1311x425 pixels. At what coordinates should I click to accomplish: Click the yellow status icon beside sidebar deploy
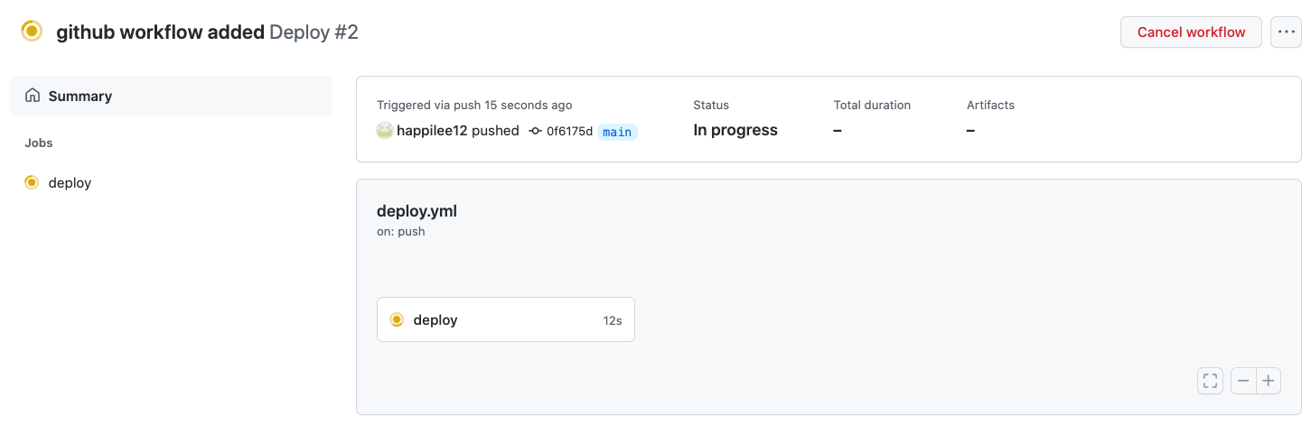pyautogui.click(x=32, y=182)
